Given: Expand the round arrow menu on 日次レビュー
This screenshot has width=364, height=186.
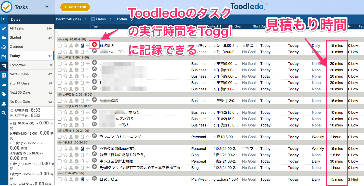Looking at the screenshot, I should [77, 179].
